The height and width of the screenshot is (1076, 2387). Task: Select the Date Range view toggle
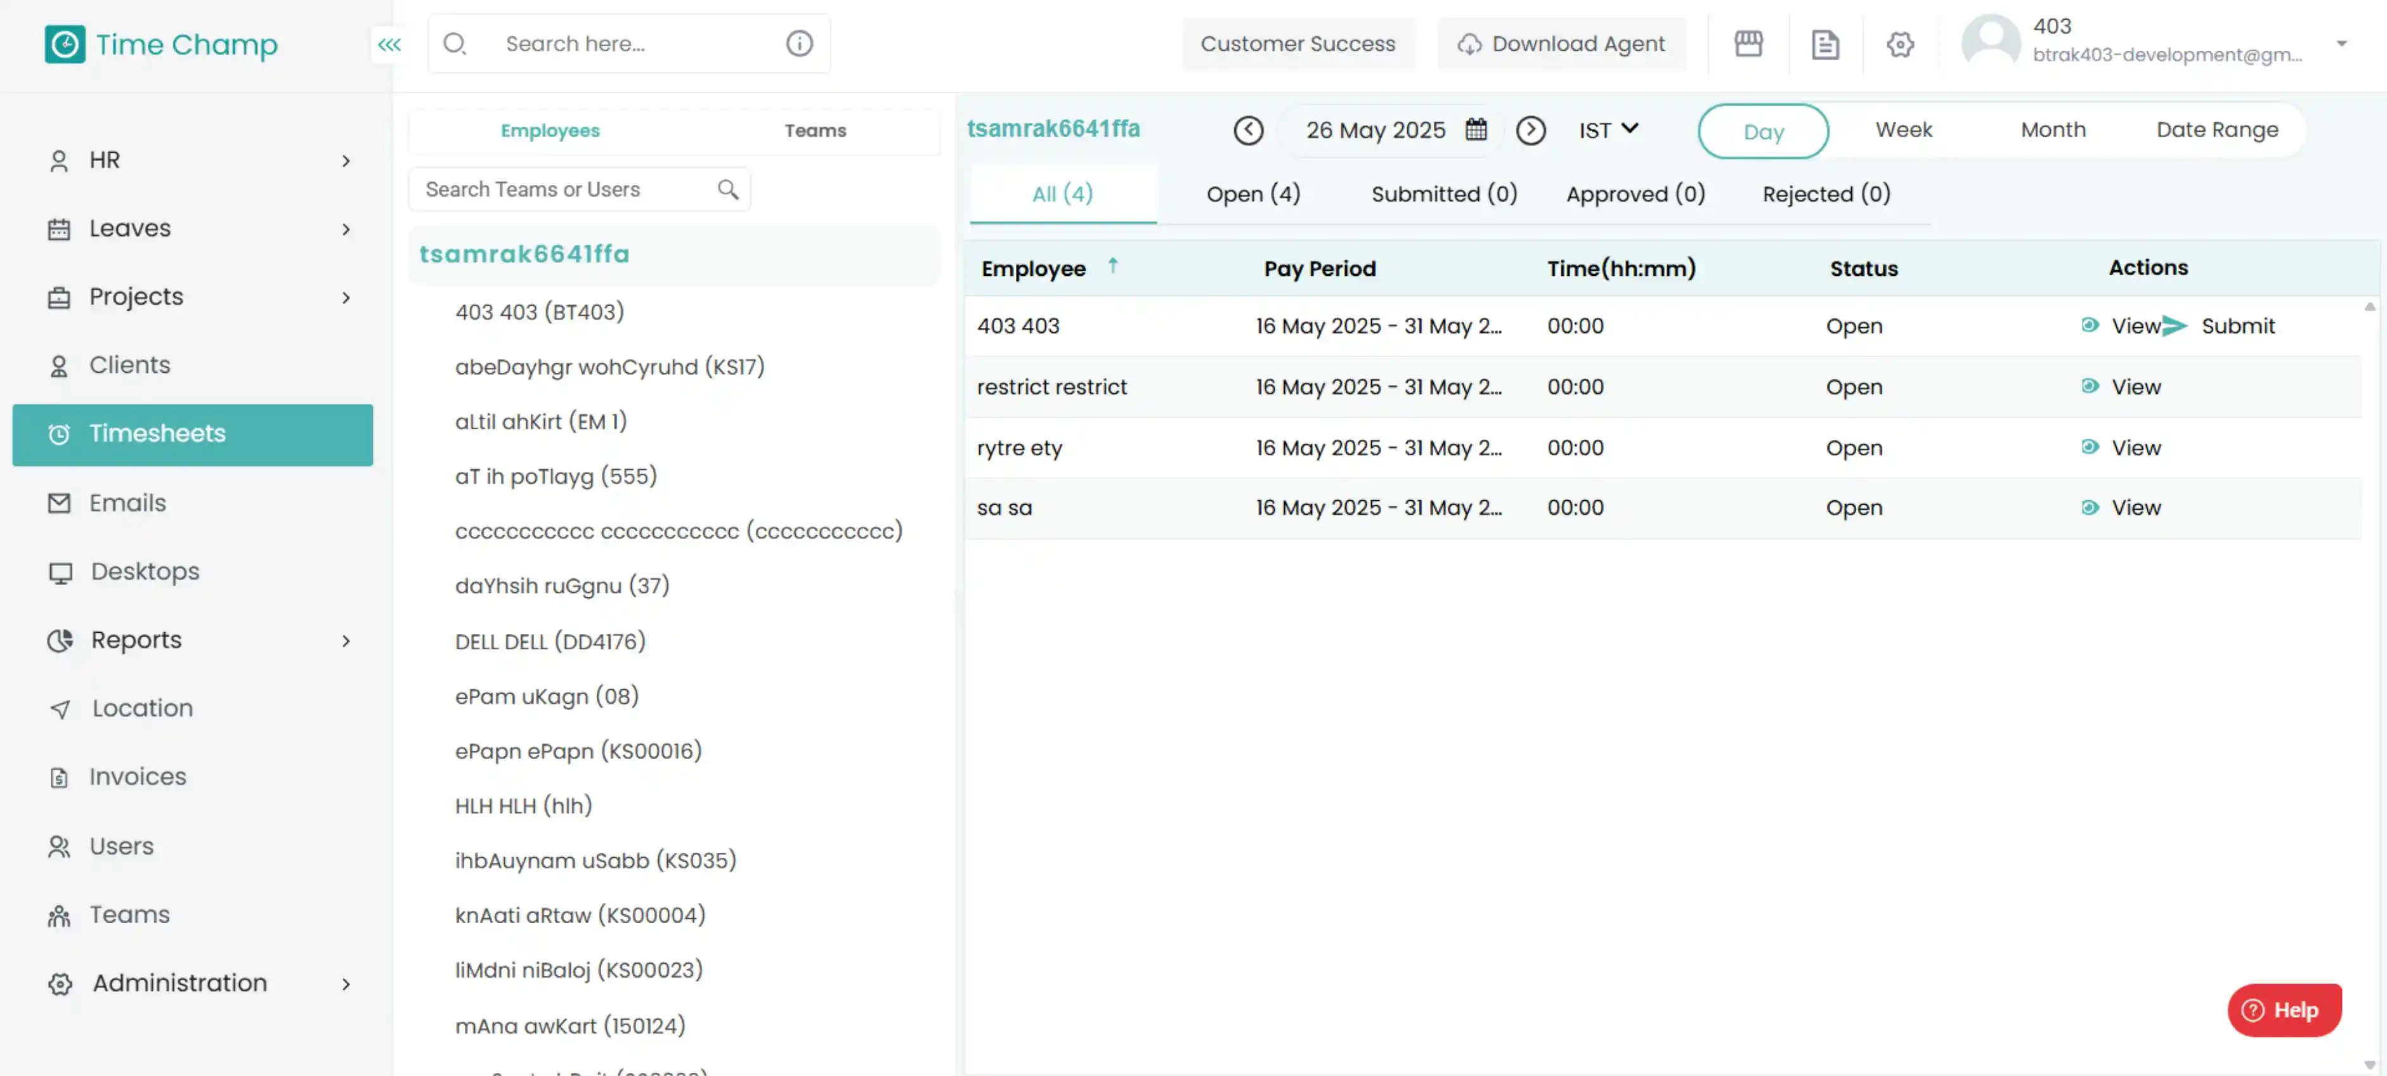2218,130
